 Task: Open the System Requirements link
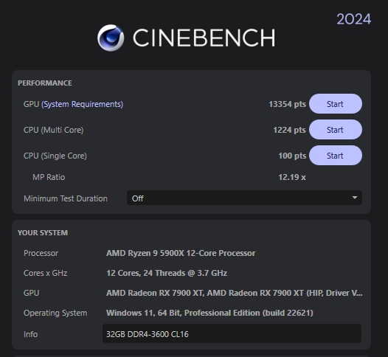click(82, 104)
